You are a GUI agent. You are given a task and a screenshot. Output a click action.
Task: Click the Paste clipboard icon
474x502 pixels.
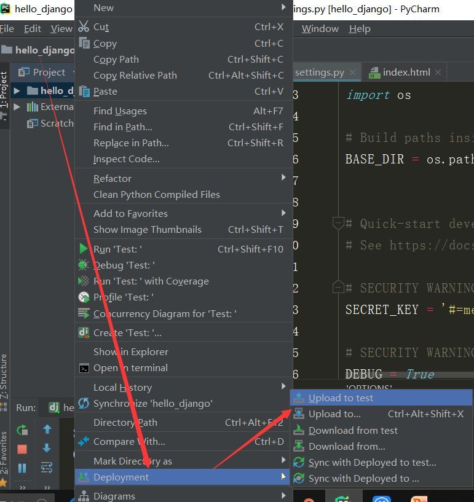[x=84, y=91]
